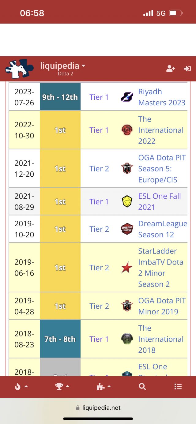Expand the puzzle piece contribute menu
196x424 pixels.
(x=104, y=387)
